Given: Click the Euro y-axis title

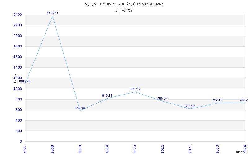Looking at the screenshot, I should click(x=15, y=78).
